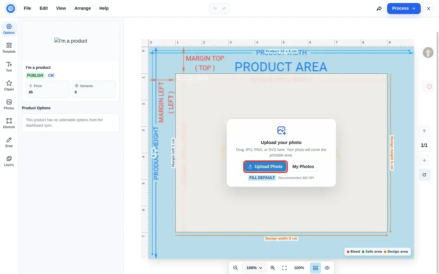Viewport: 439px width, 274px height.
Task: Toggle the ruler guides button
Action: [x=316, y=268]
